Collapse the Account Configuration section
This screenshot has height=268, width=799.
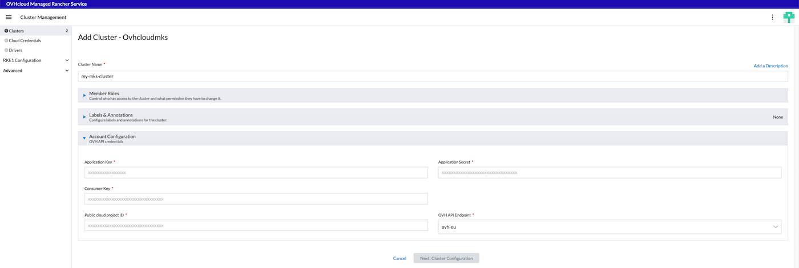pyautogui.click(x=84, y=139)
